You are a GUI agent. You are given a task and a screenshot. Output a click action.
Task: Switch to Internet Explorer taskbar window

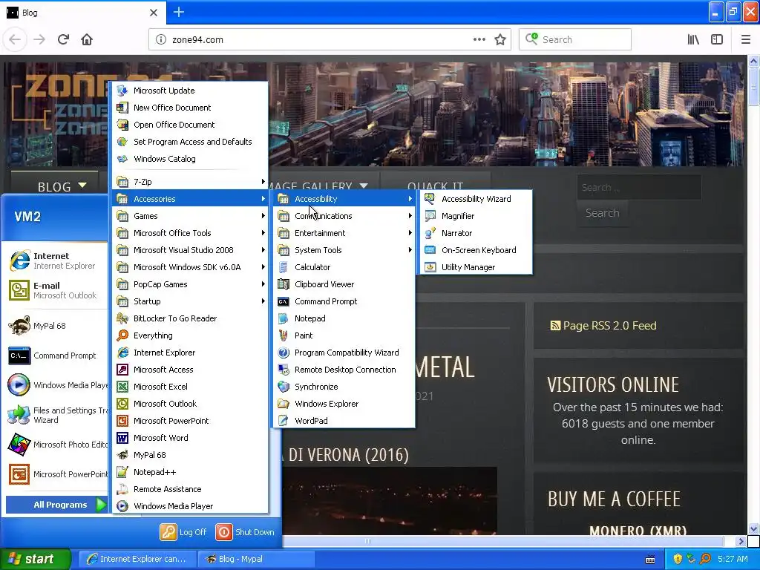137,559
